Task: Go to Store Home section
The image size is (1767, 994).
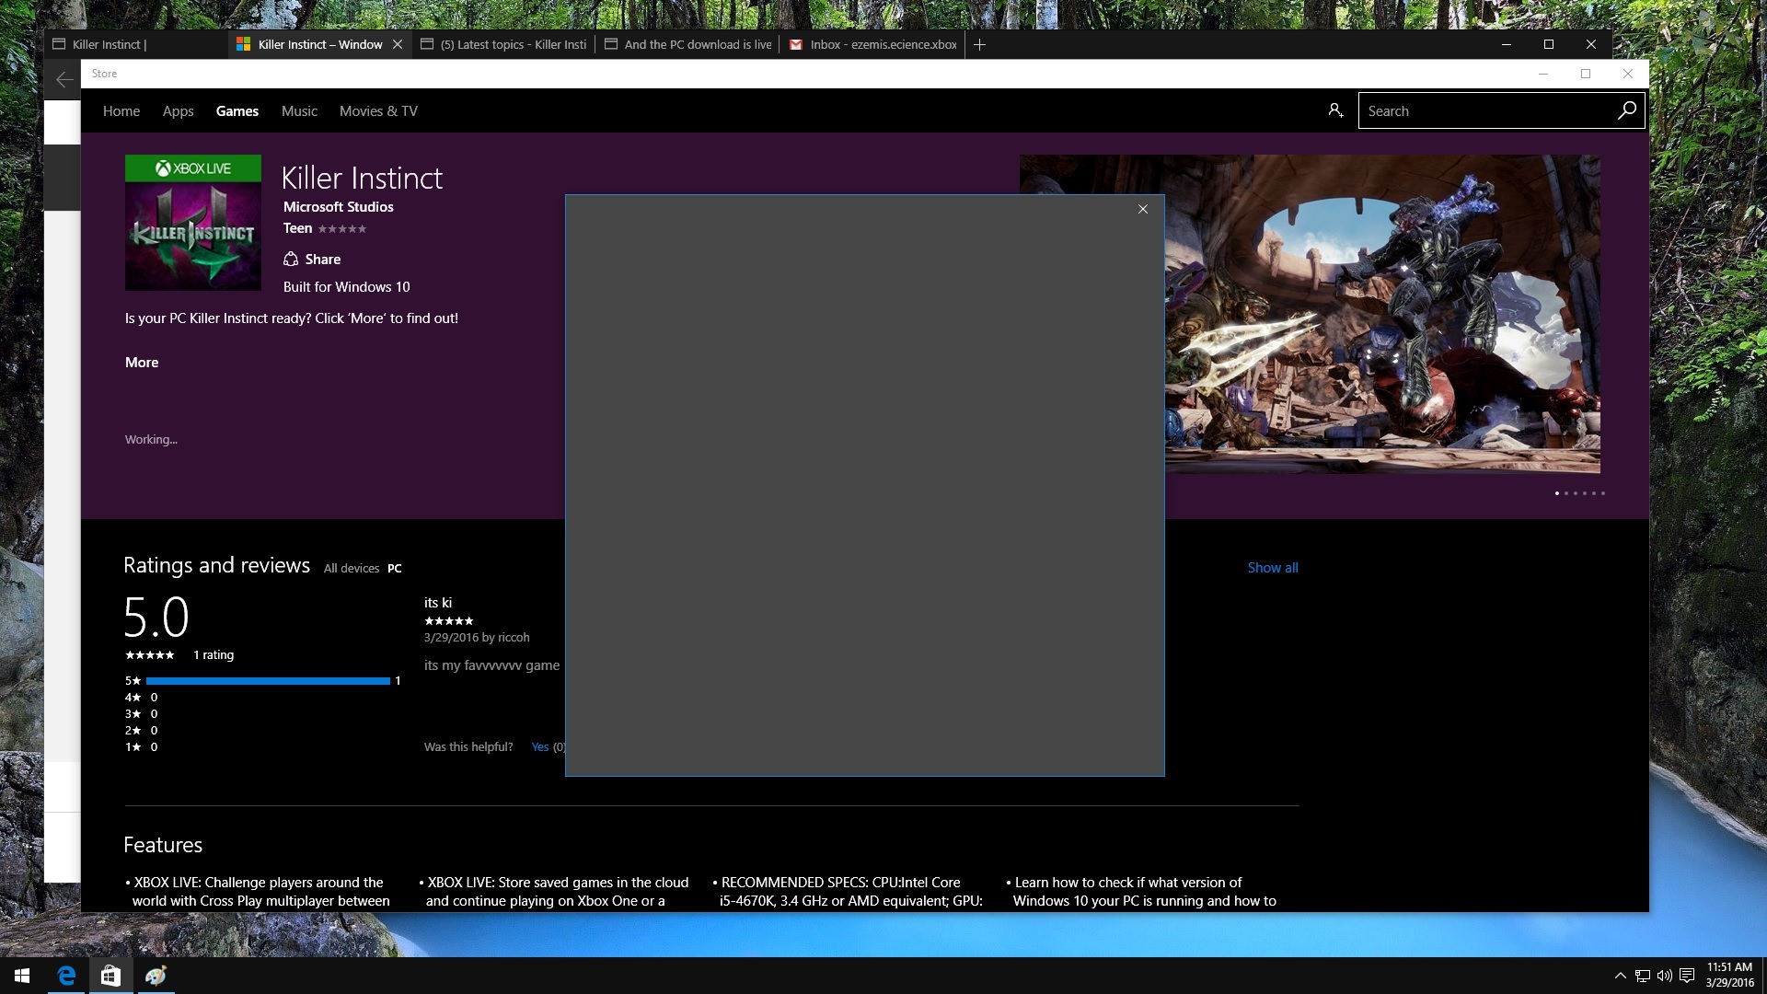Action: tap(121, 110)
